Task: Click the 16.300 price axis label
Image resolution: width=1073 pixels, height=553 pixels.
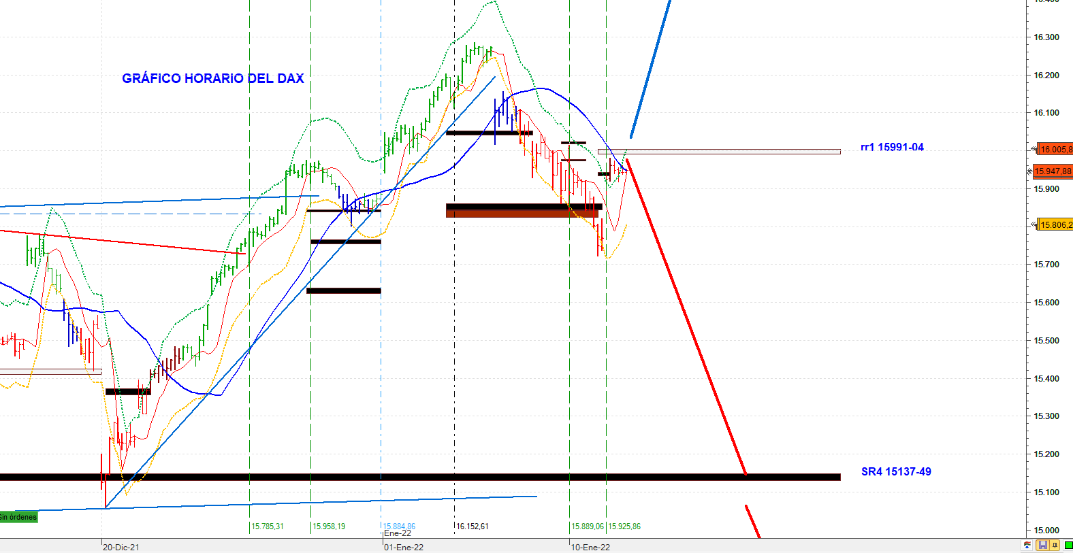Action: coord(1046,37)
